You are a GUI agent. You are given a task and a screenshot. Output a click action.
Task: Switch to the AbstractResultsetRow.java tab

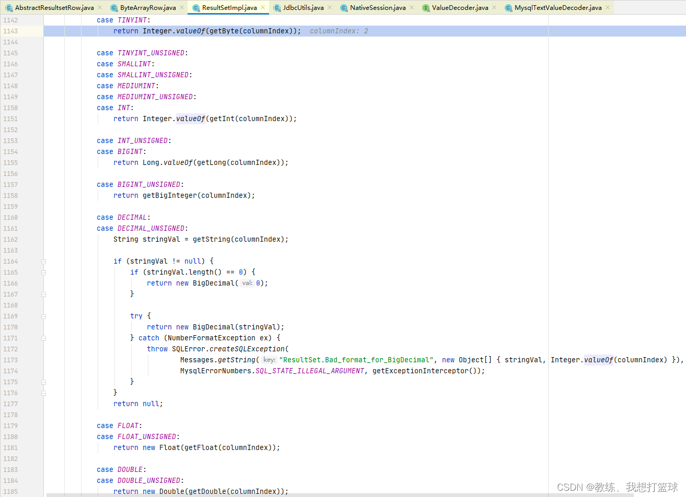pos(54,8)
